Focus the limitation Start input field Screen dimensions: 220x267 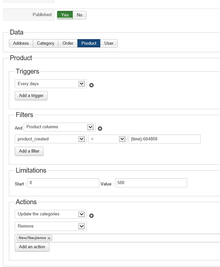coord(63,183)
